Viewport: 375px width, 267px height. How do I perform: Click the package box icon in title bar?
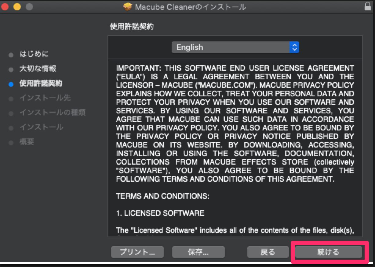click(x=128, y=7)
